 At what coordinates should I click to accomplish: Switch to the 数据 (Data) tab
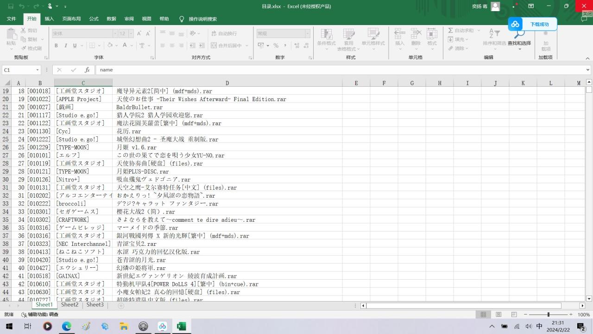(x=111, y=19)
